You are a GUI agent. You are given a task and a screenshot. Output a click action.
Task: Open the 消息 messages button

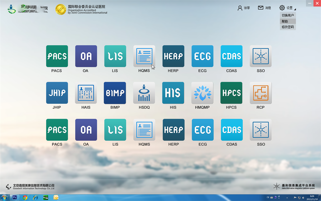tap(265, 8)
